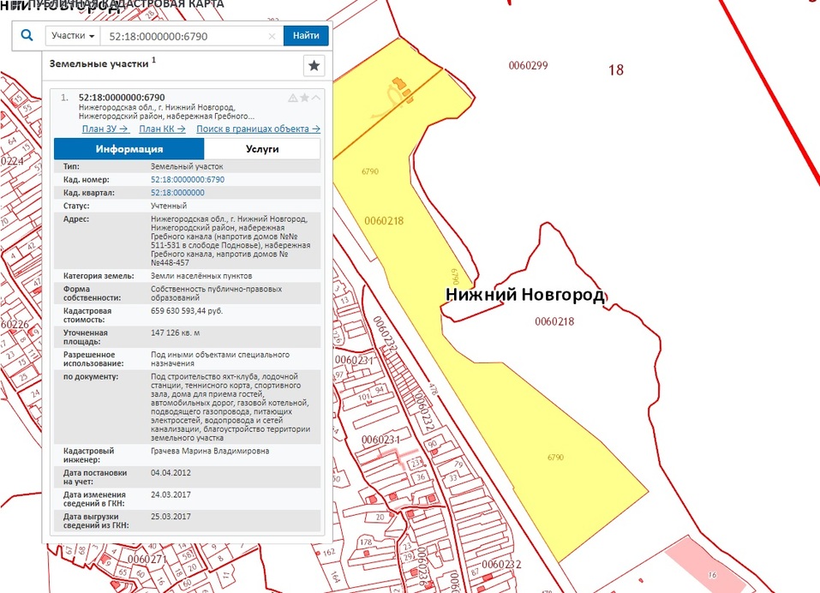This screenshot has width=820, height=593.
Task: Select the Информация tab
Action: 129,149
